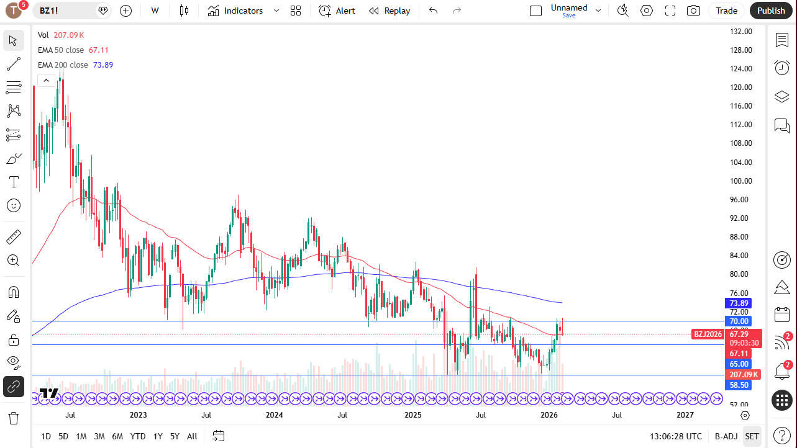Undo the last chart action
Viewport: 797px width, 448px height.
434,11
